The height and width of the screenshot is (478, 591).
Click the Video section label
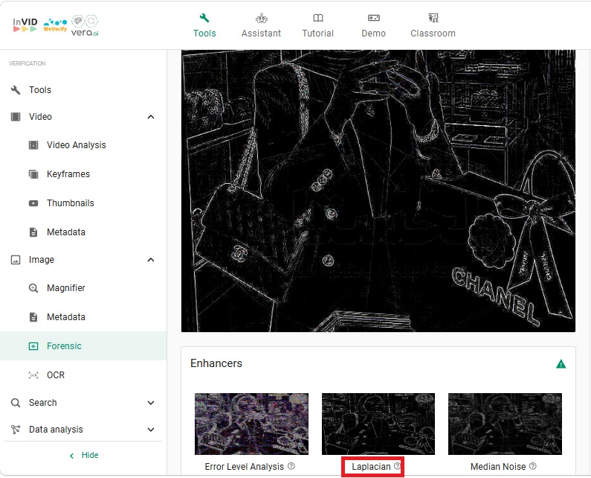(40, 117)
